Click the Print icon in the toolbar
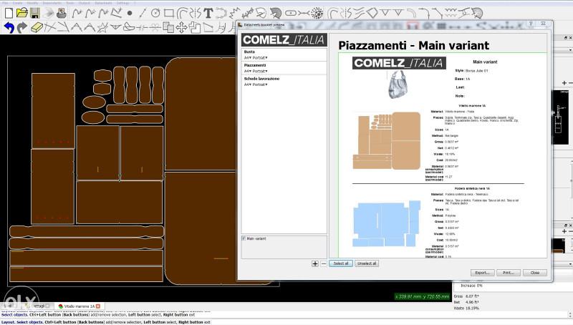 tap(62, 13)
